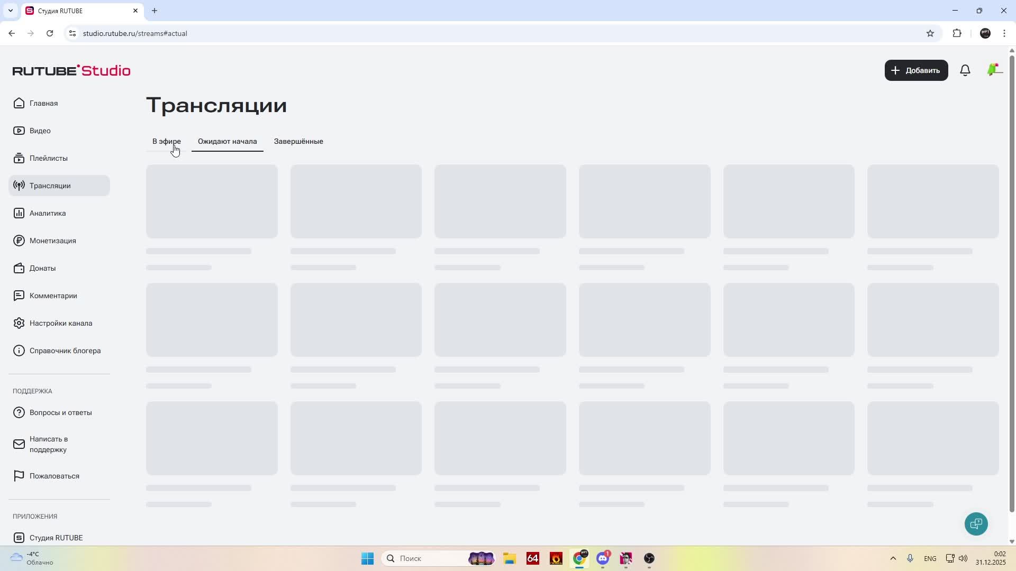
Task: Select the Ожидают начала tab
Action: pos(227,141)
